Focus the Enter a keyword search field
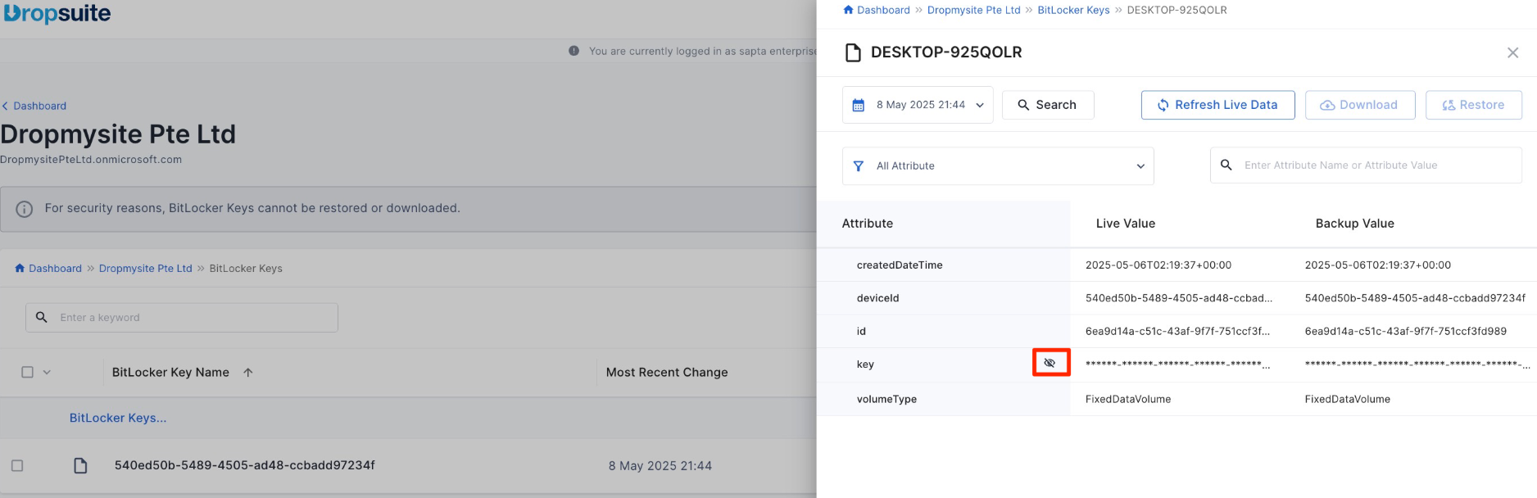This screenshot has height=498, width=1537. point(182,318)
